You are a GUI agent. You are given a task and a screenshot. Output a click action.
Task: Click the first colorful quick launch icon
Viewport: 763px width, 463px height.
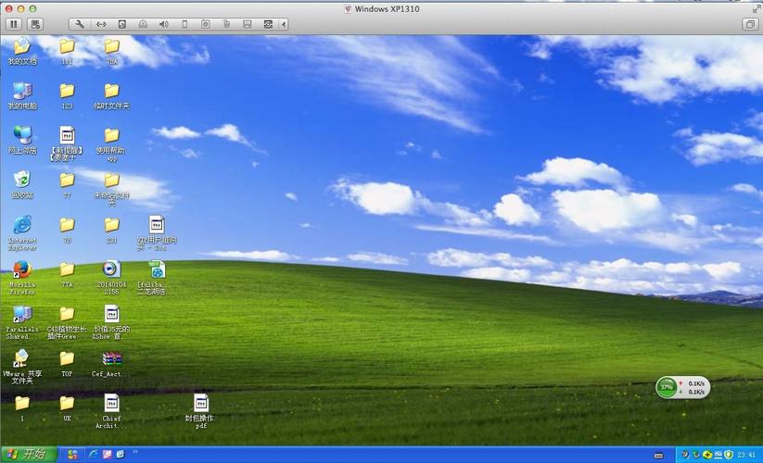72,455
